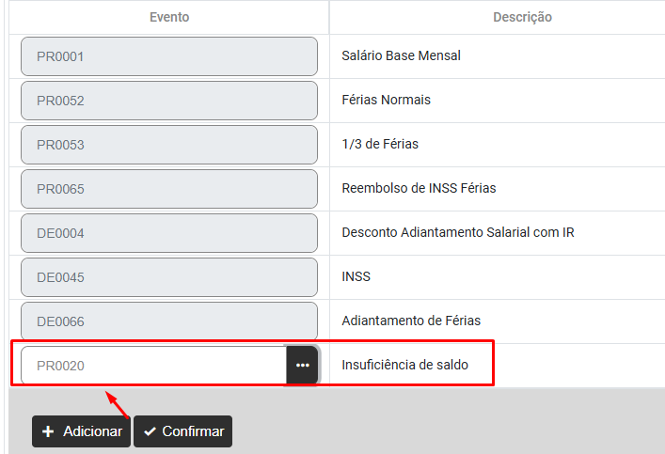Select the 1/3 de Férias description
This screenshot has height=454, width=665.
[380, 145]
